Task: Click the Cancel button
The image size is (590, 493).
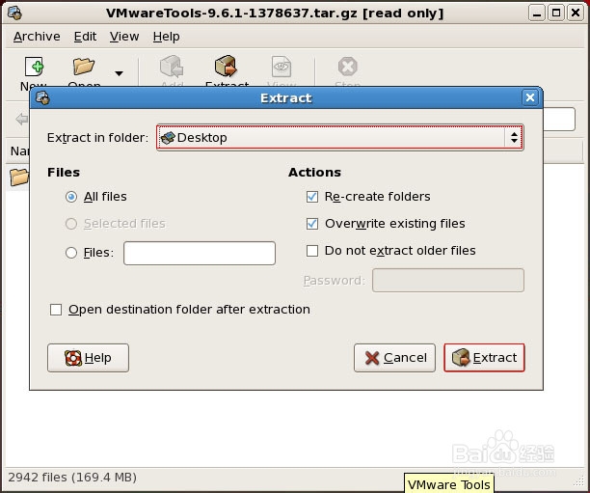Action: pos(394,358)
